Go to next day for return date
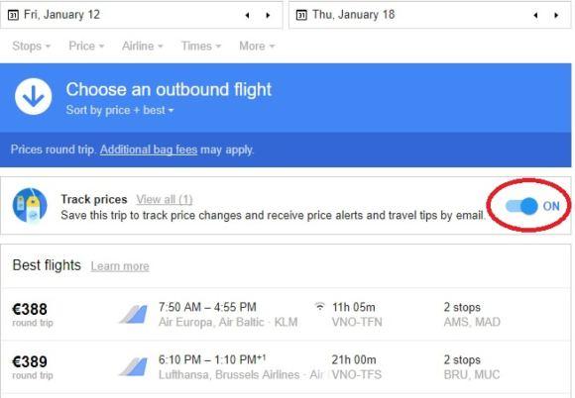 point(556,16)
